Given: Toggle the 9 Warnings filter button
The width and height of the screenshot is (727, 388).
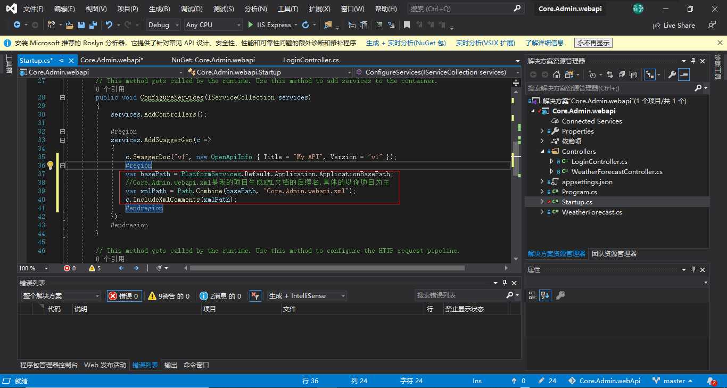Looking at the screenshot, I should [x=168, y=296].
